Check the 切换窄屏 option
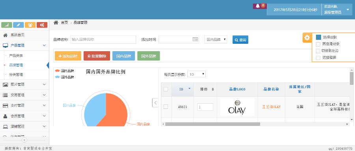Screen dimensions: 355x151 click(x=318, y=58)
